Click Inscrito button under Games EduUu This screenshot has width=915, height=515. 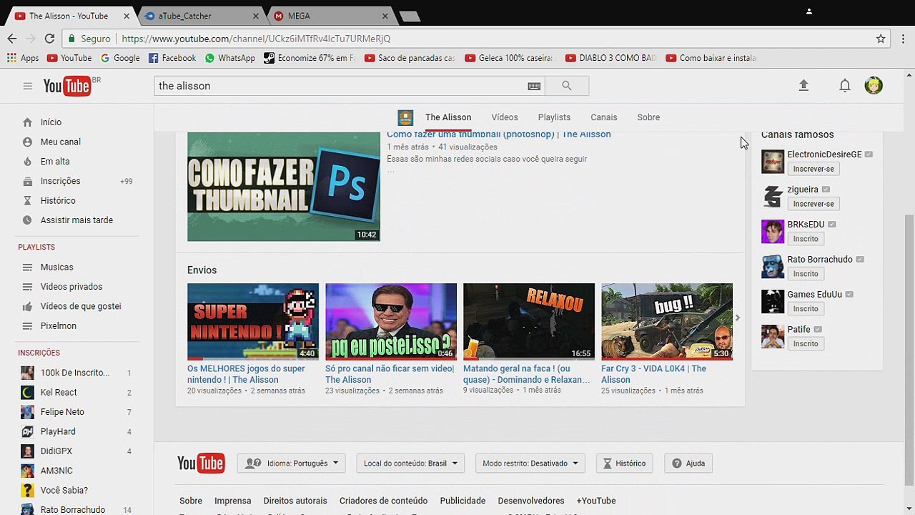coord(806,309)
